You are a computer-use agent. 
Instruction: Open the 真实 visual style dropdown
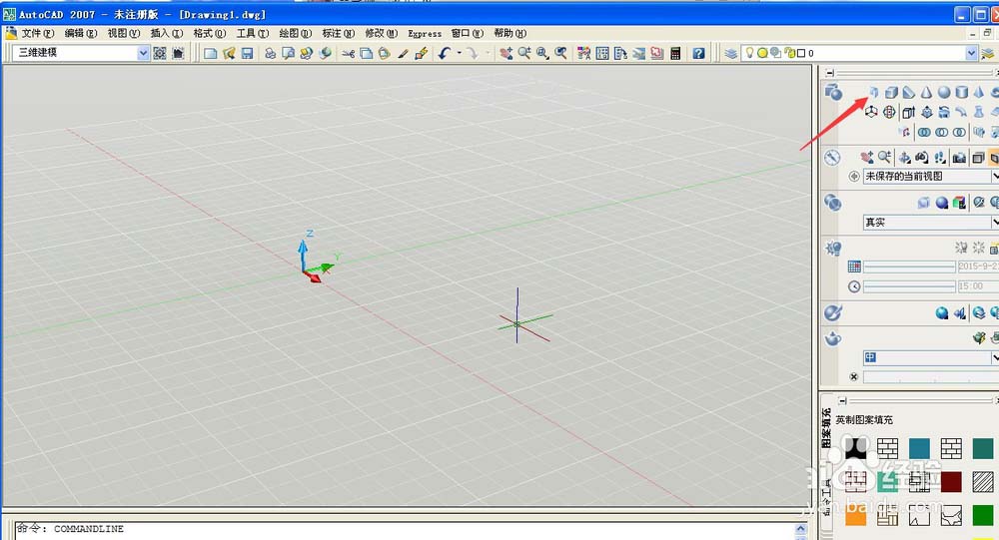click(x=995, y=223)
